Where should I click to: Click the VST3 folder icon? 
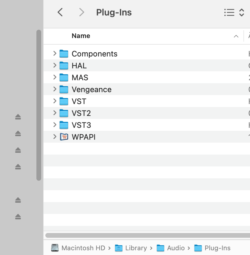[x=64, y=125]
